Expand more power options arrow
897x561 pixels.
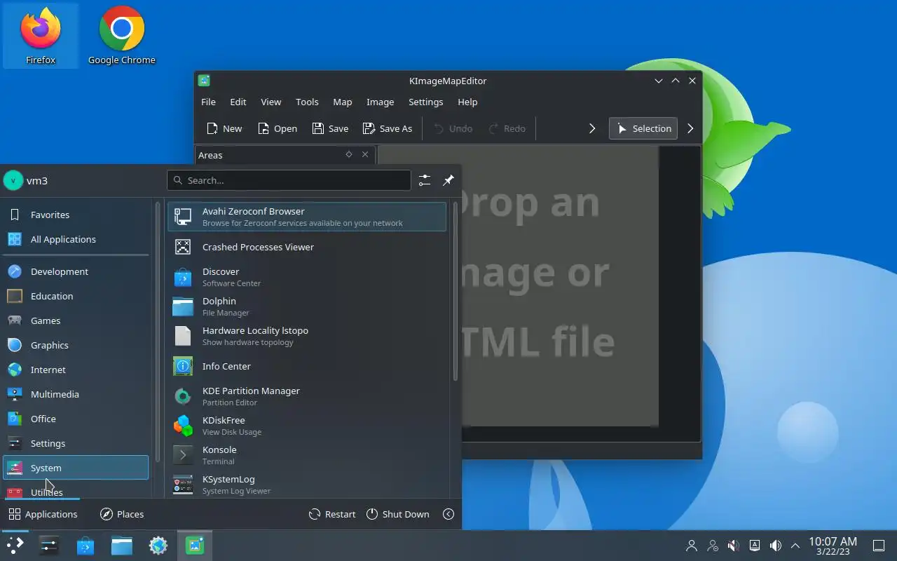point(448,514)
